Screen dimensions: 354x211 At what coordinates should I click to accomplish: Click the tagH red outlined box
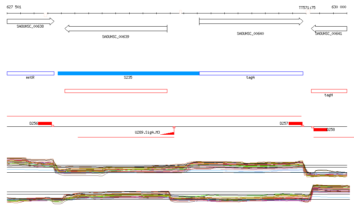pyautogui.click(x=329, y=91)
